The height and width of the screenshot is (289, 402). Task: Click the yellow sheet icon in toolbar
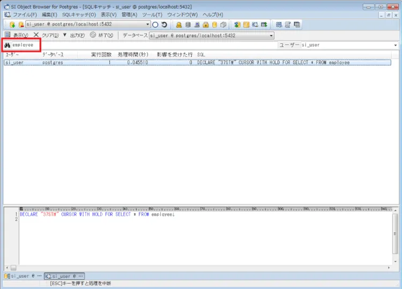click(246, 25)
